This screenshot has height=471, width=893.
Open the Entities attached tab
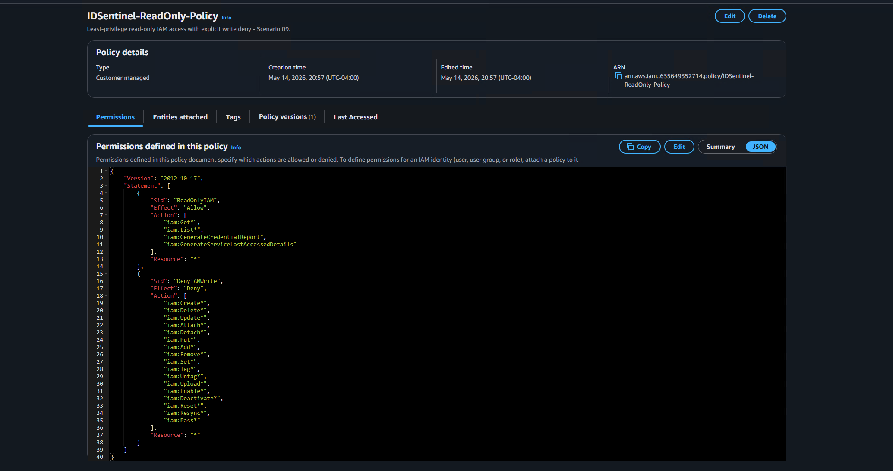click(180, 117)
